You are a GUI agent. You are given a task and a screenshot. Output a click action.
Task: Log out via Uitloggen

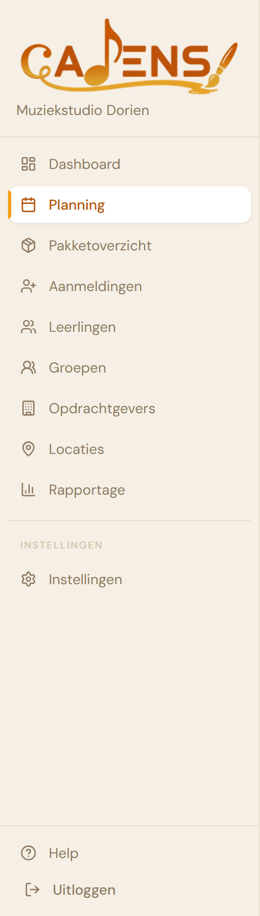71,890
